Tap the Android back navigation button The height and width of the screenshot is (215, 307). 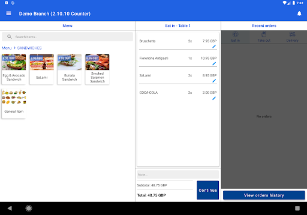click(10, 208)
